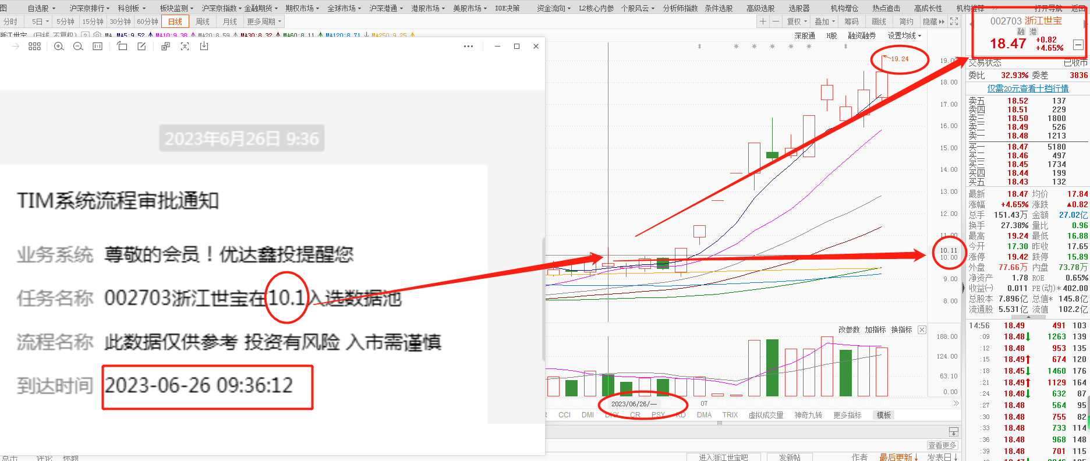Image resolution: width=1090 pixels, height=461 pixels.
Task: Select the 15分钟 period
Action: 93,22
